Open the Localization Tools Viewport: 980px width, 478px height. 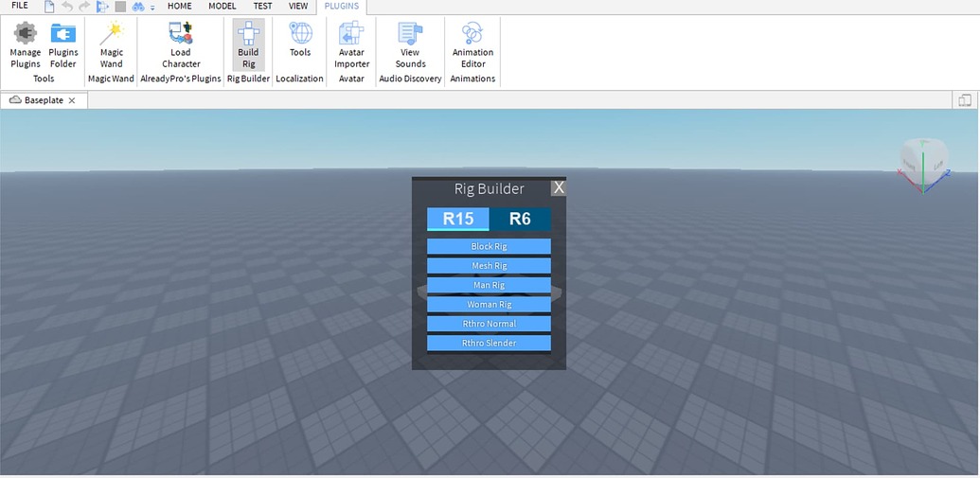(300, 44)
